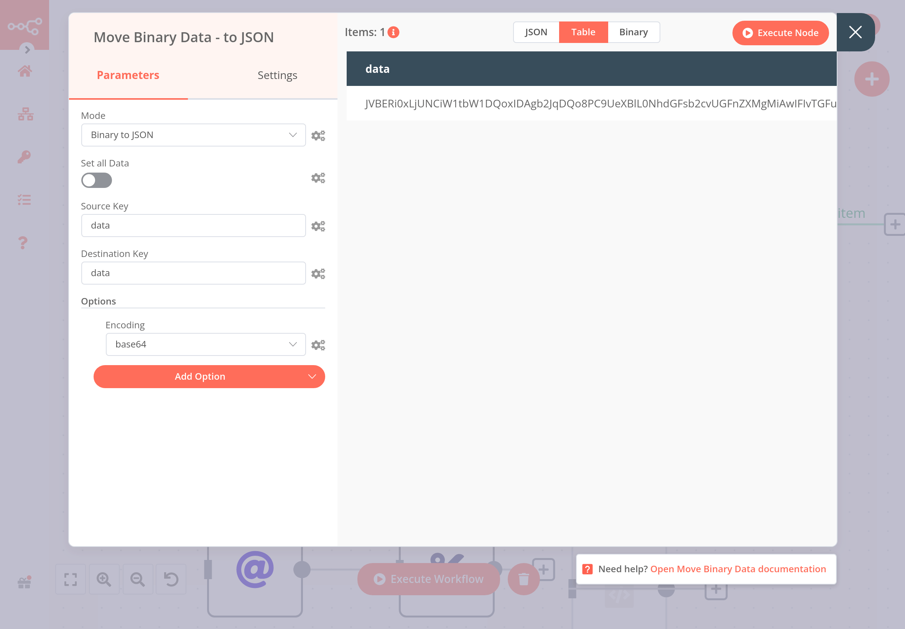Click gear icon next to Destination Key
Viewport: 905px width, 629px height.
point(318,273)
